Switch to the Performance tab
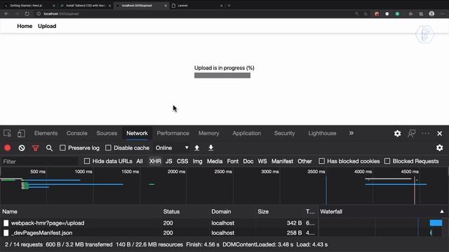The height and width of the screenshot is (252, 449). tap(173, 133)
